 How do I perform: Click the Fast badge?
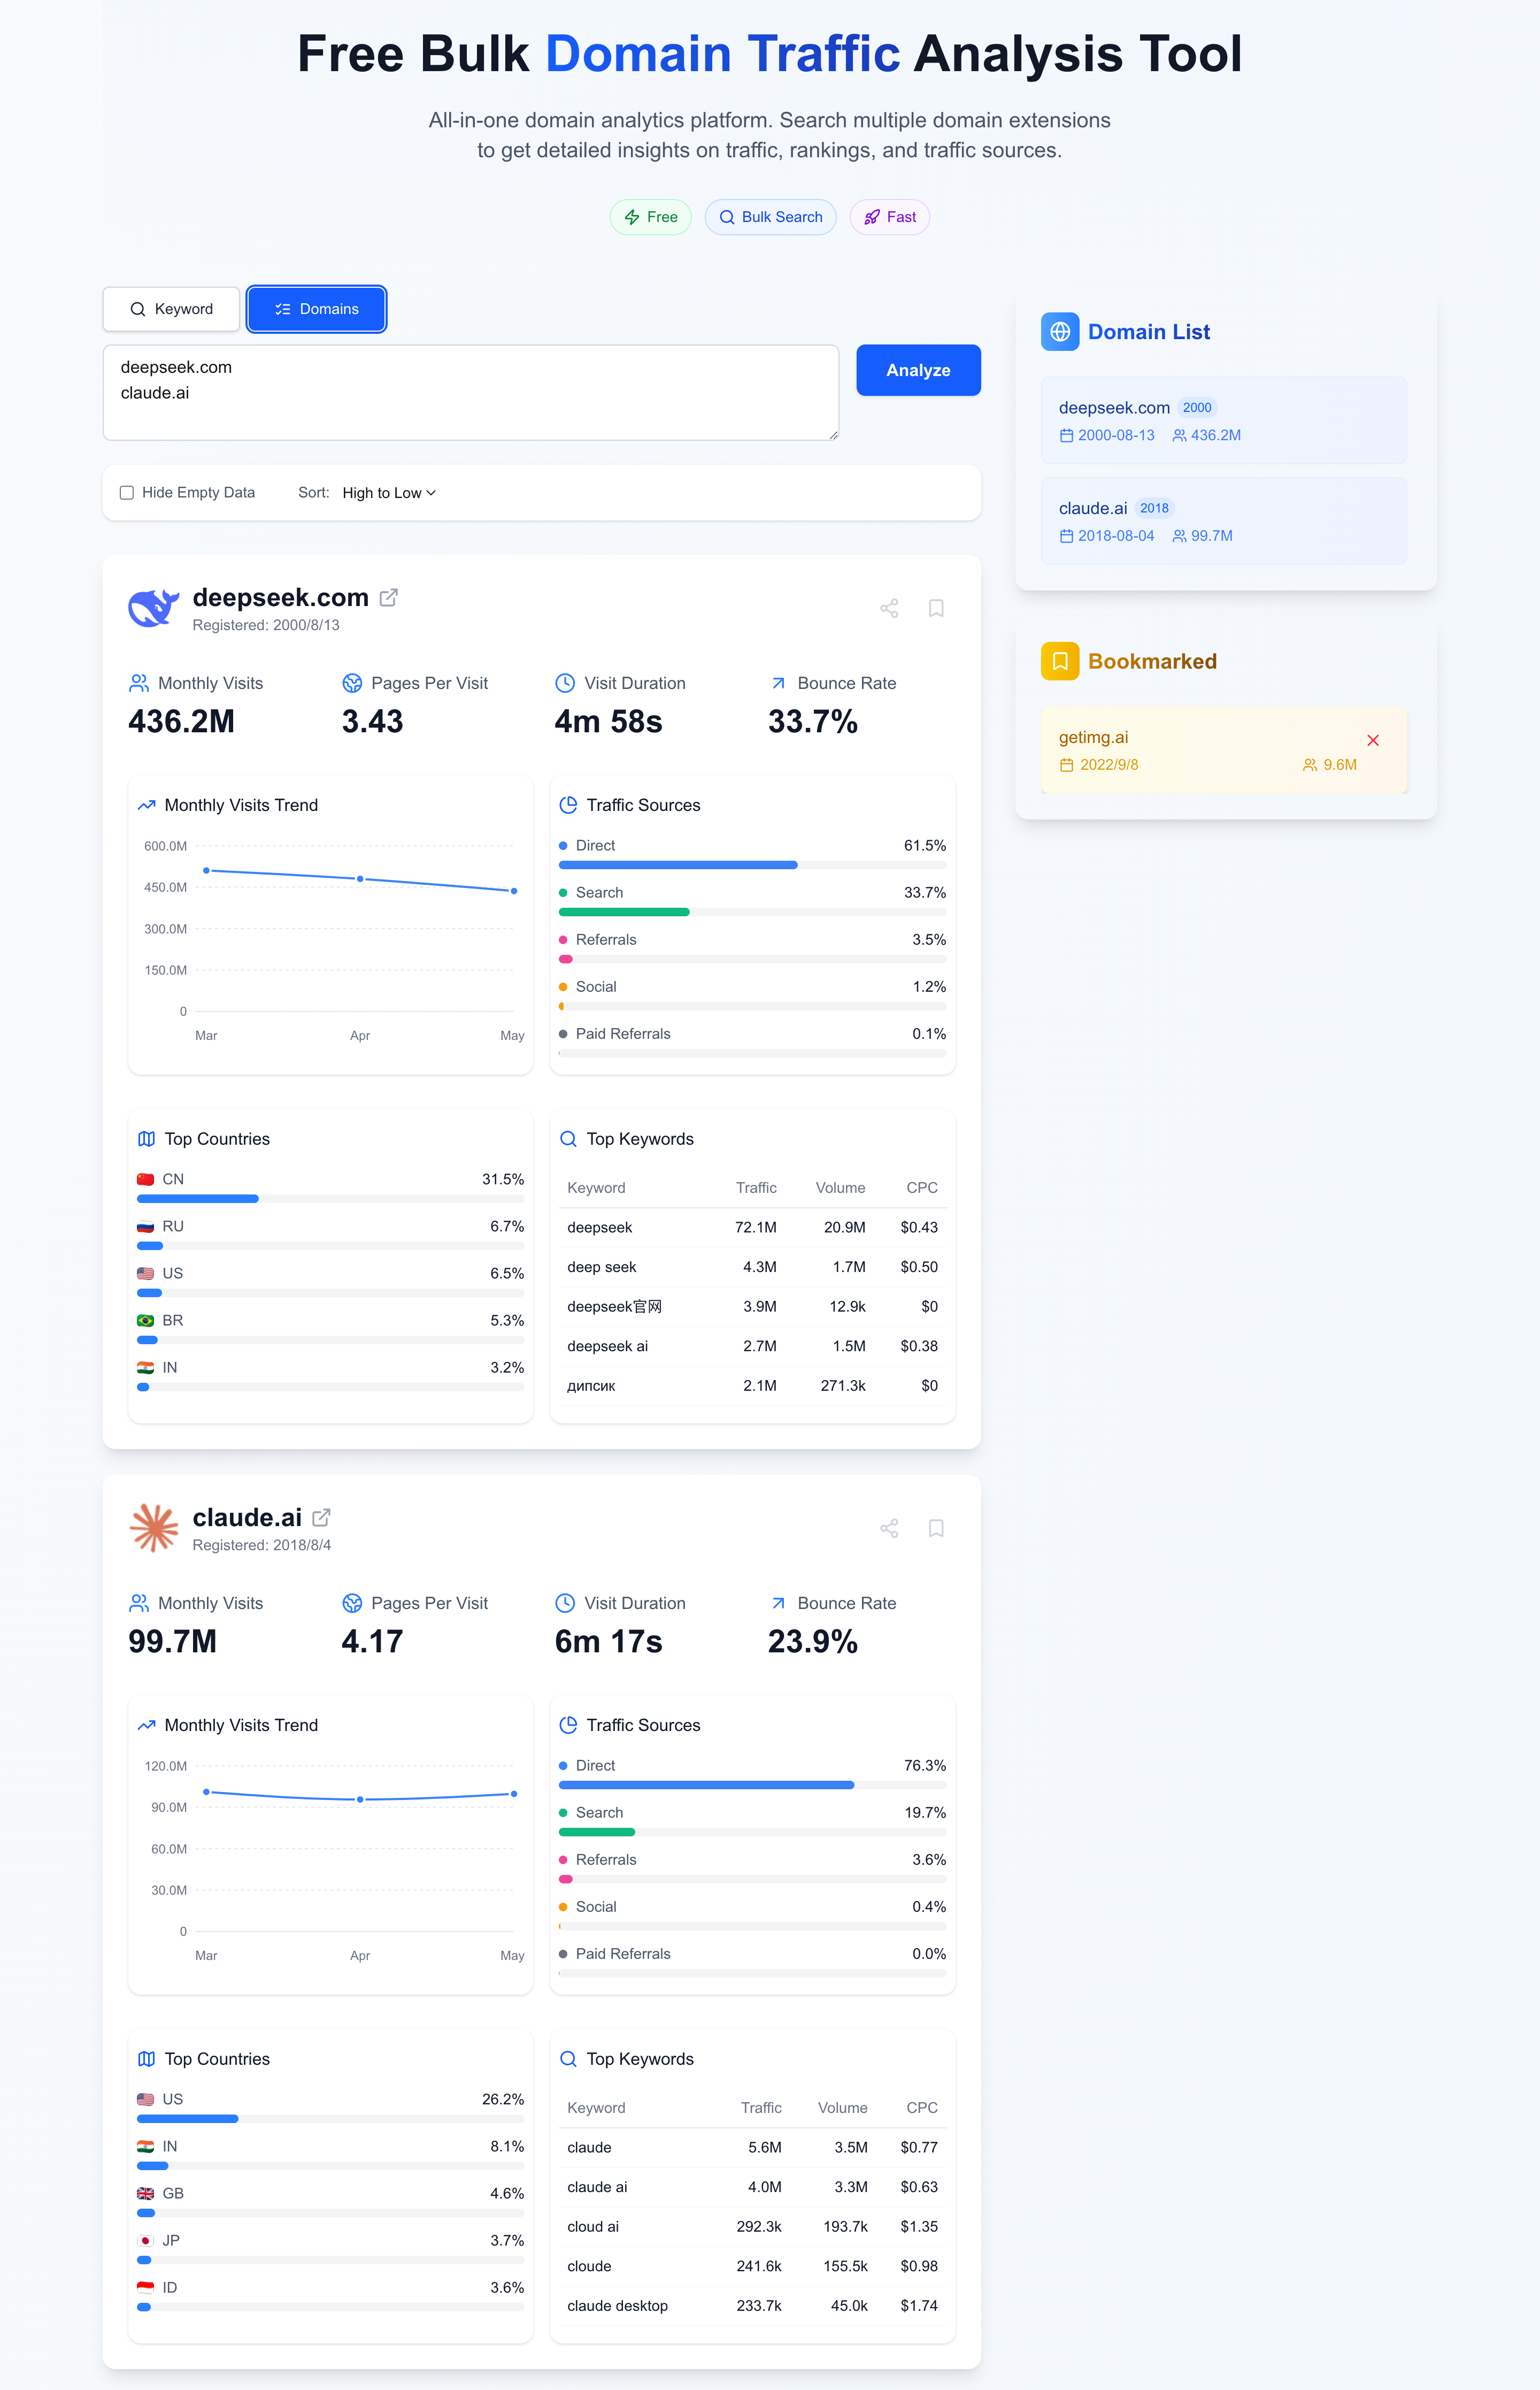889,217
